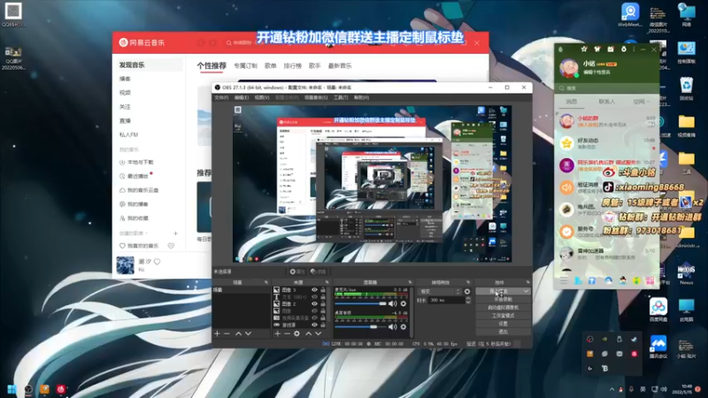Open 腾讯会议 desktop icon
The height and width of the screenshot is (398, 708).
(x=658, y=347)
